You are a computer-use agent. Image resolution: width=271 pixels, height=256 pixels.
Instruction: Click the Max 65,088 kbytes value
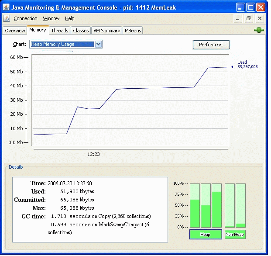77,208
